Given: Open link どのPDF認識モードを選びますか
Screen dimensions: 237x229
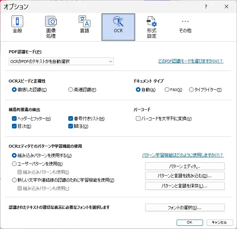Looking at the screenshot, I should pos(191,61).
